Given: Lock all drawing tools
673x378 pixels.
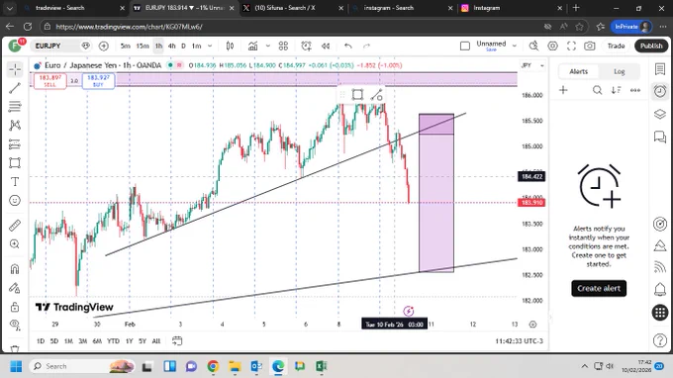Looking at the screenshot, I should [15, 307].
